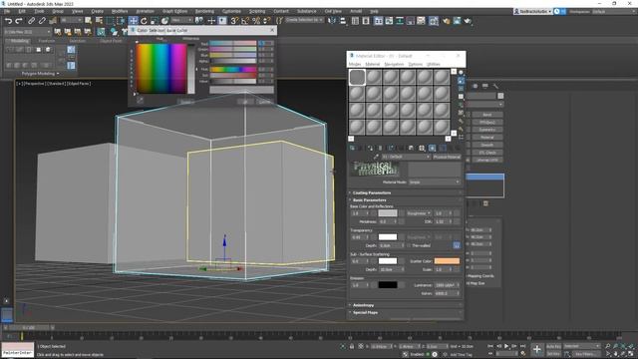Activate the Select and Scale tool
The height and width of the screenshot is (359, 638).
coord(154,21)
